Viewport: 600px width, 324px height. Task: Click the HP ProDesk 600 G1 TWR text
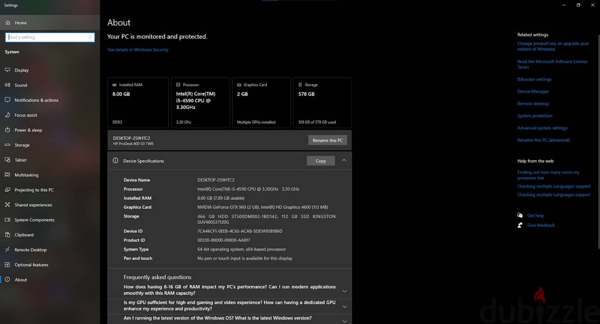pos(133,144)
